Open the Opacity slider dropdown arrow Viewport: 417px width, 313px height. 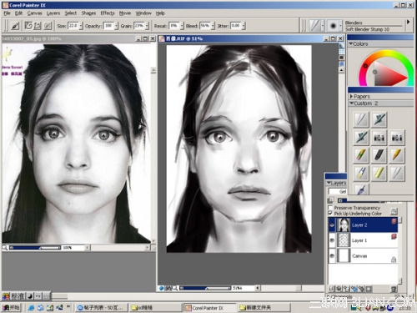[116, 26]
